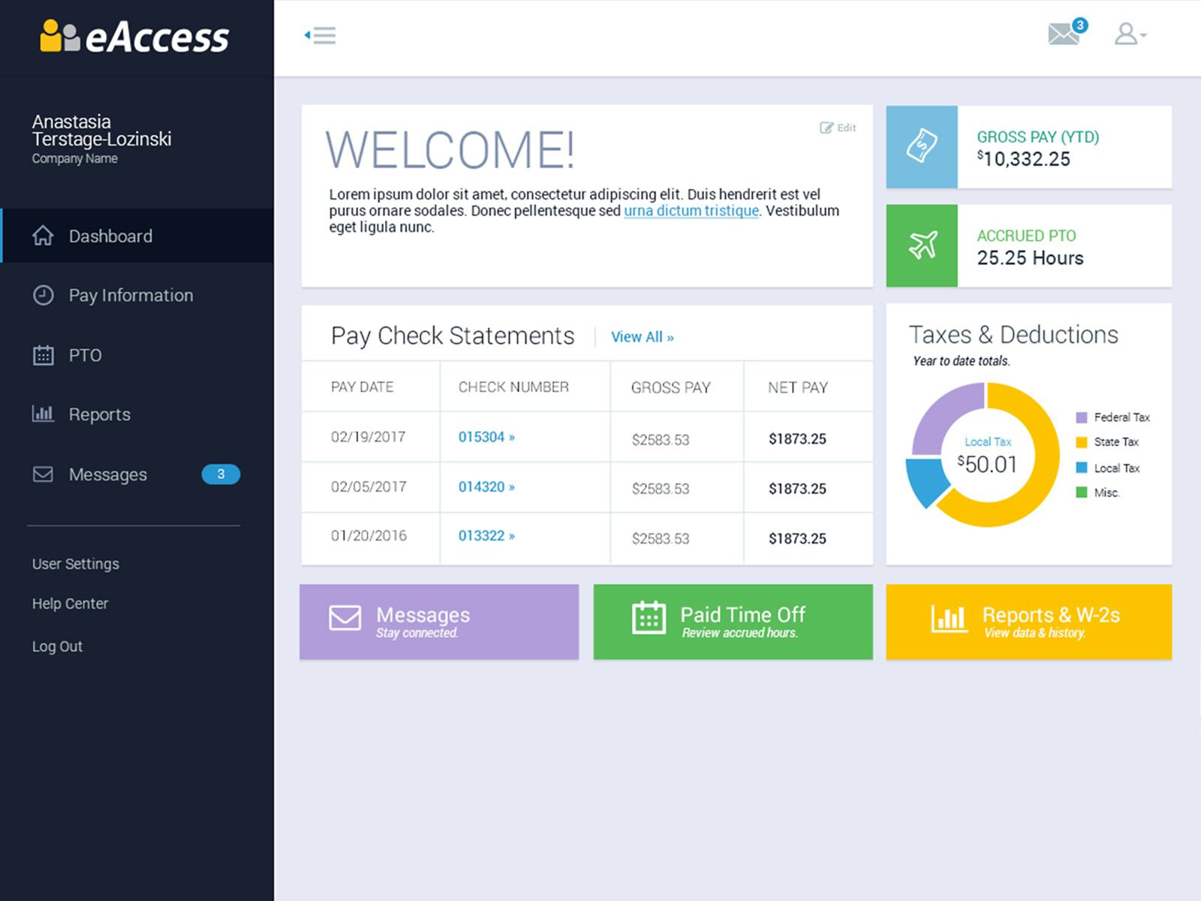
Task: Expand check 015304 details
Action: [486, 436]
